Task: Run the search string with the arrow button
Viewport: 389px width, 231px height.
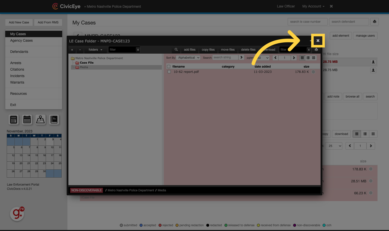Action: (241, 57)
